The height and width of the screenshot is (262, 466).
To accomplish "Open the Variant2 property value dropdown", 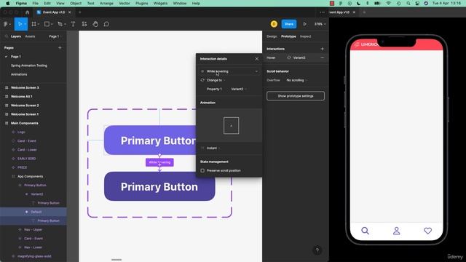I will (239, 89).
